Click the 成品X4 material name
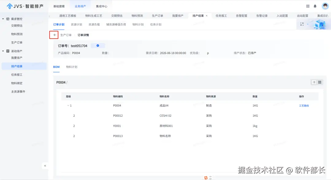 coord(164,105)
